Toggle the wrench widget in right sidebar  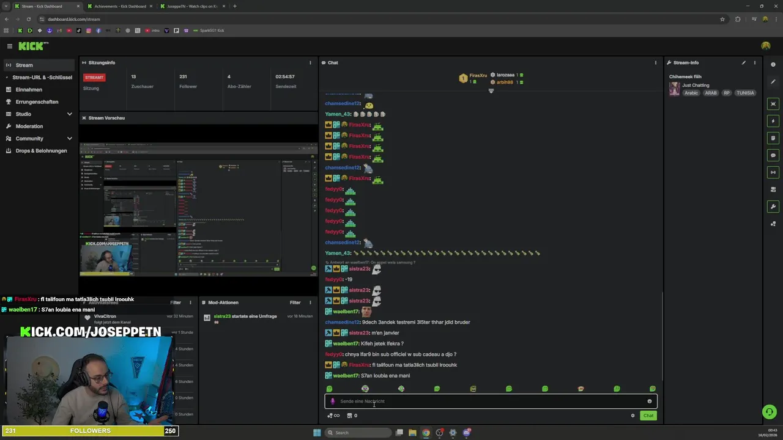click(x=773, y=207)
